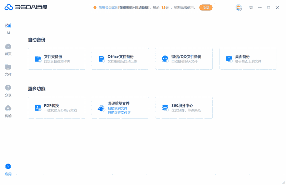Image resolution: width=286 pixels, height=185 pixels.
Task: Close the 360AI云盘 window
Action: coord(277,7)
